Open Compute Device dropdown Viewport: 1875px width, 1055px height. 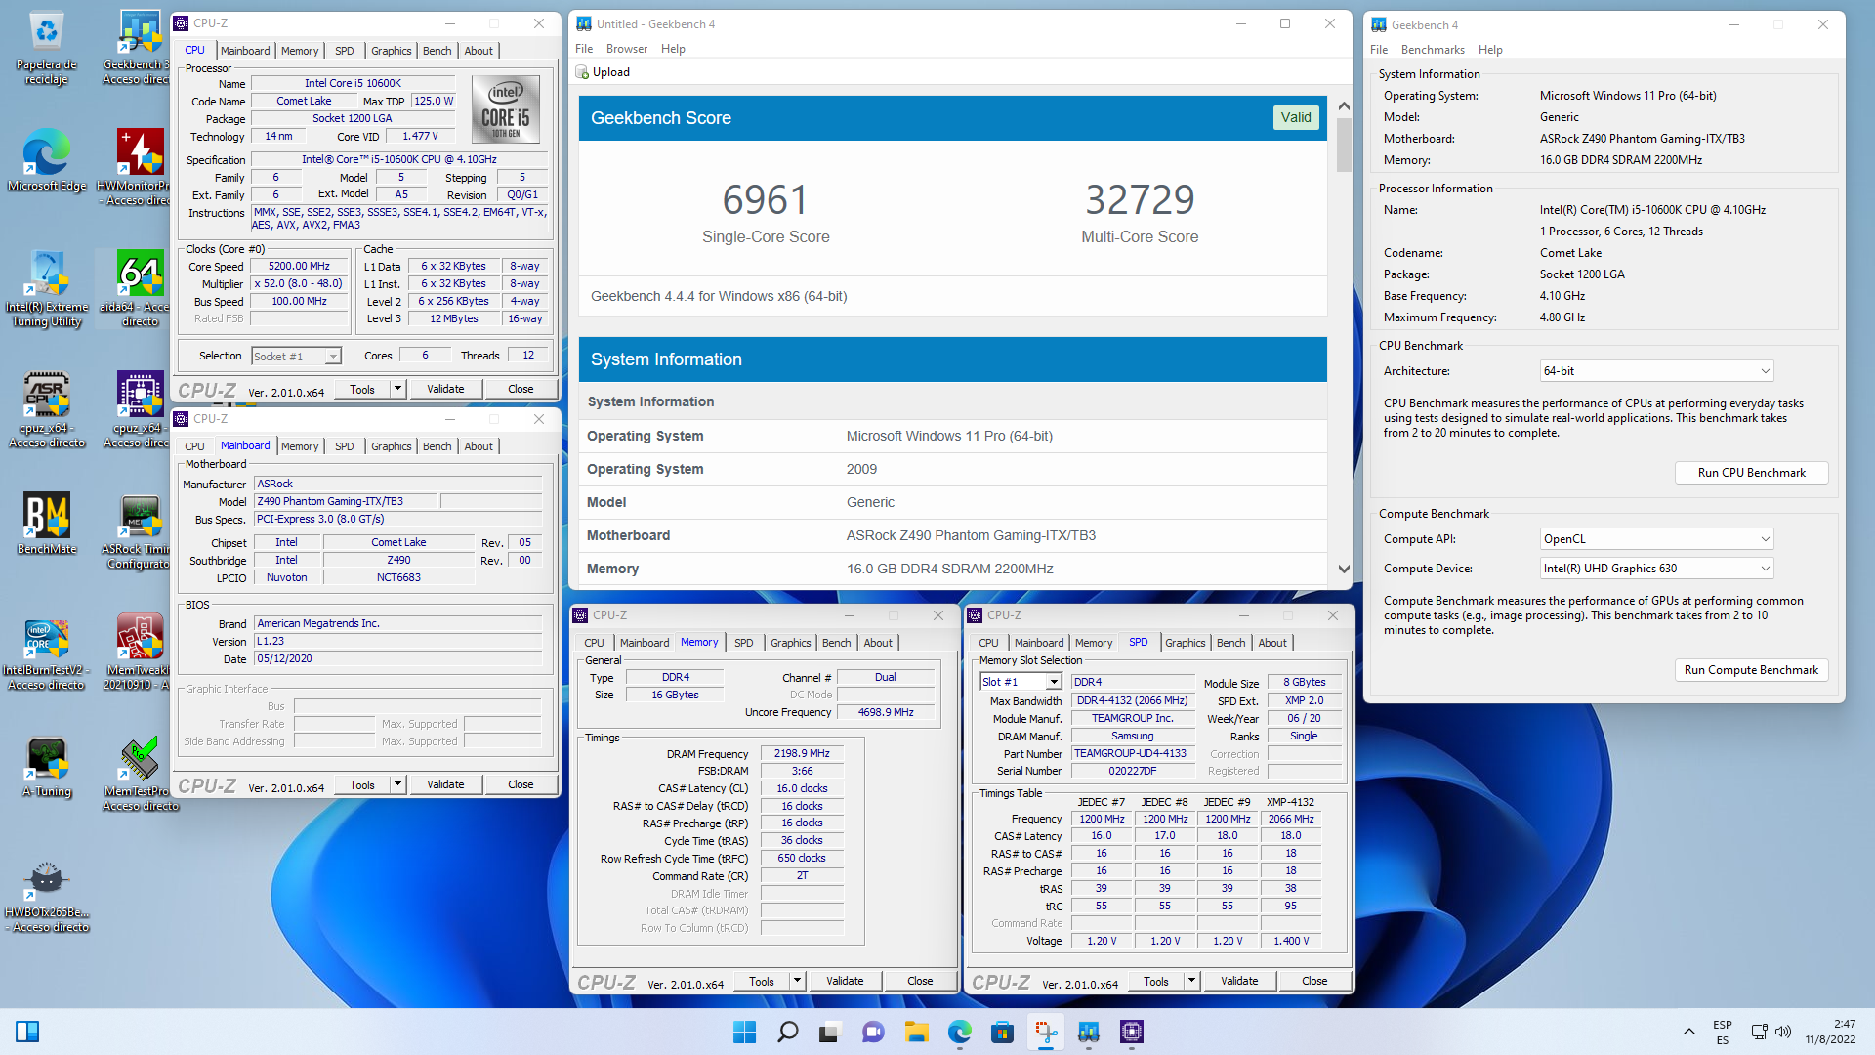click(x=1656, y=569)
